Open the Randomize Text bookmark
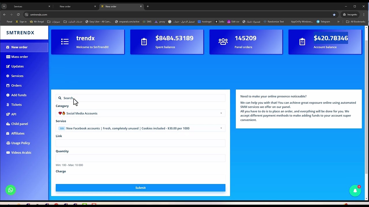 (x=274, y=22)
